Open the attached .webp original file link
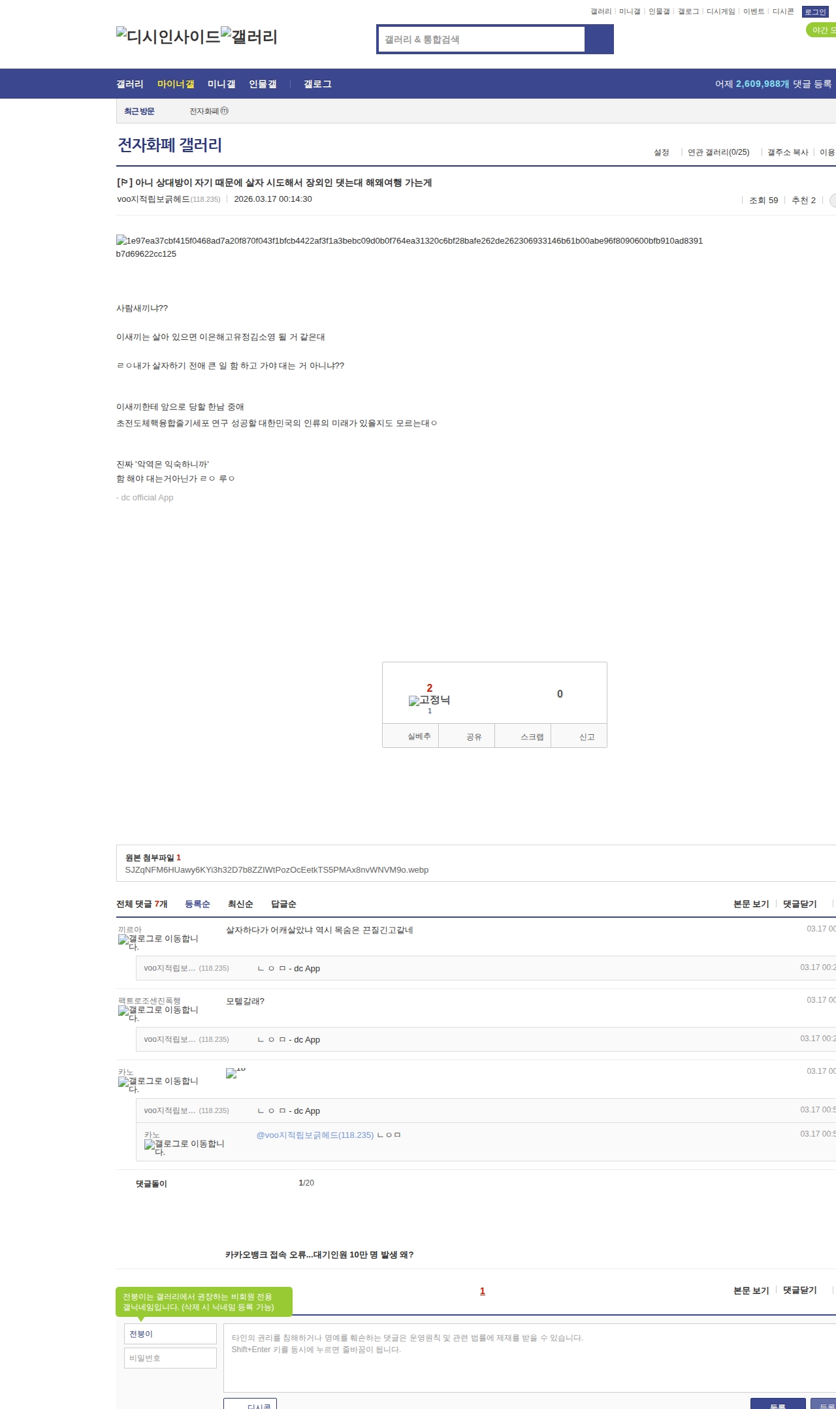This screenshot has height=1409, width=836. (277, 869)
